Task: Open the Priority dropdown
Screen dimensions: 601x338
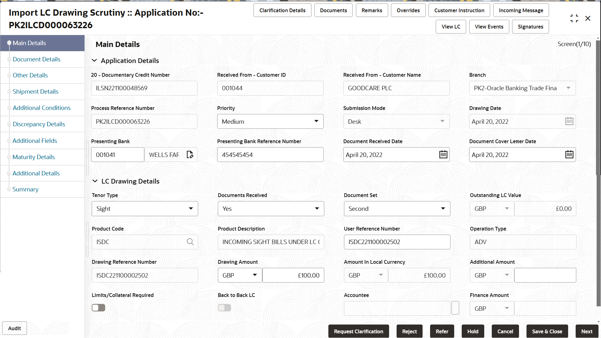Action: [316, 121]
